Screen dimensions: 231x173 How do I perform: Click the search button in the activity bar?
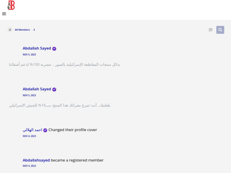point(220,30)
